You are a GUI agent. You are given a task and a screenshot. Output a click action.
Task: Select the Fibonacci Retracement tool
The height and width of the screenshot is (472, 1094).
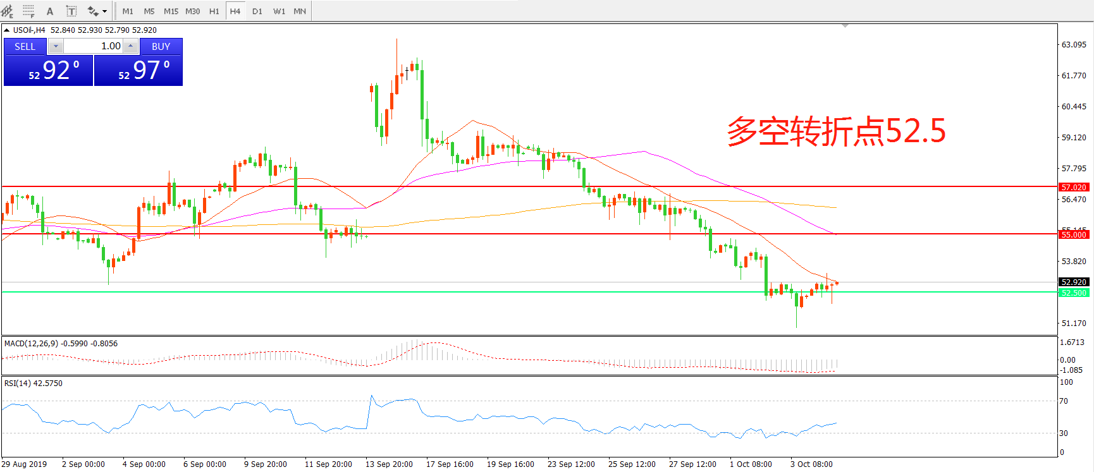pos(28,11)
